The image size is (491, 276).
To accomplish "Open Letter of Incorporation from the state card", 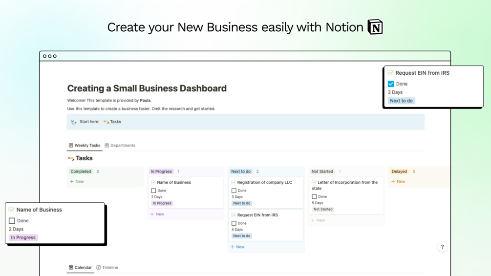I will click(x=345, y=185).
